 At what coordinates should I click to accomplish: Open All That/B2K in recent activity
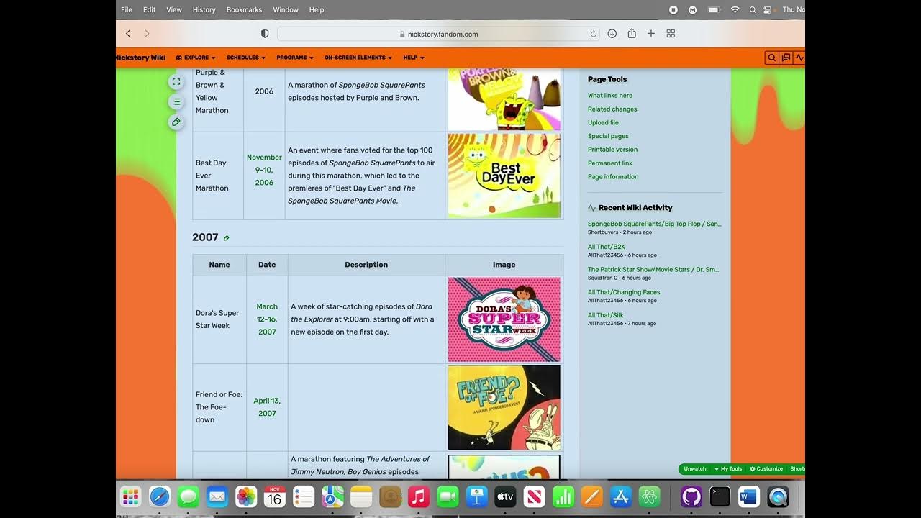pyautogui.click(x=606, y=247)
